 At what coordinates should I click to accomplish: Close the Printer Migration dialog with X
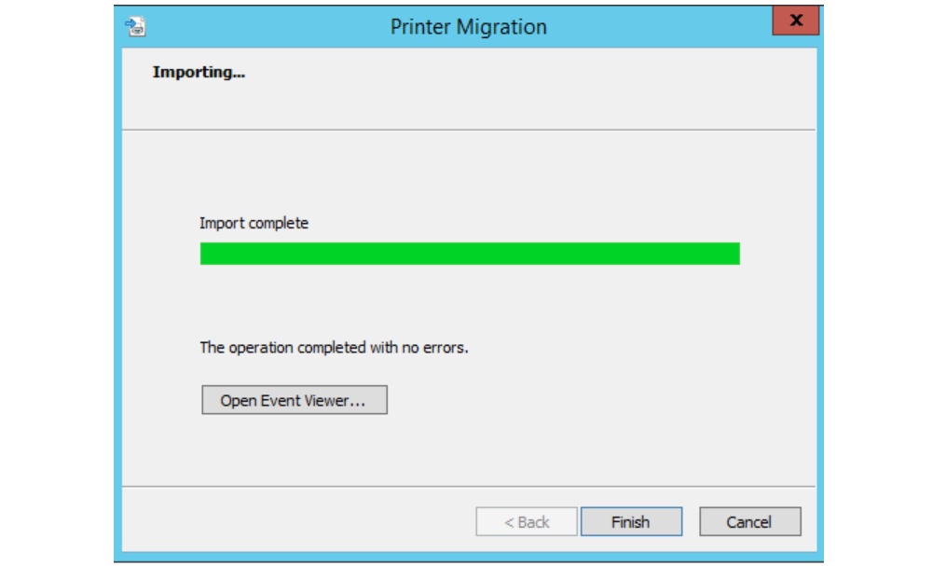pos(796,21)
